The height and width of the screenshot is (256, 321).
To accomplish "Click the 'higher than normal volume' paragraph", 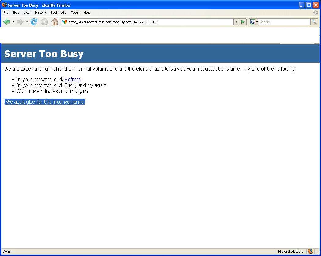I will pyautogui.click(x=150, y=69).
